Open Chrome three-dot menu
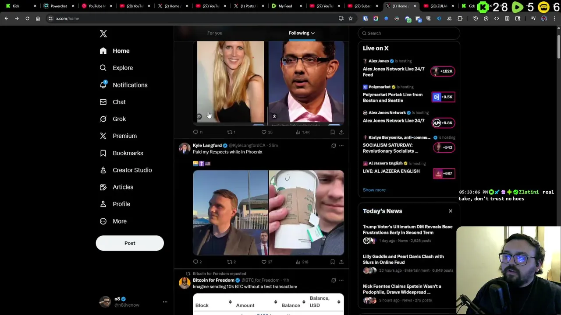This screenshot has height=315, width=561. click(554, 18)
